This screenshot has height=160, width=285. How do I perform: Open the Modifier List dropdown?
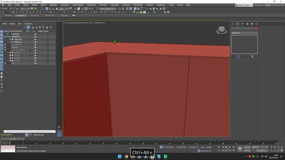[x=244, y=33]
